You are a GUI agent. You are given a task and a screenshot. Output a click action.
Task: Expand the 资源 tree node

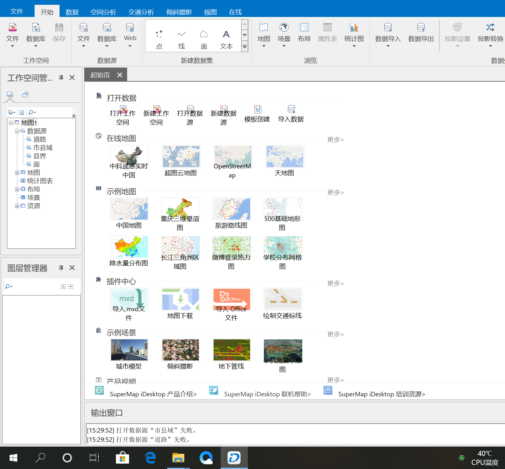click(17, 206)
